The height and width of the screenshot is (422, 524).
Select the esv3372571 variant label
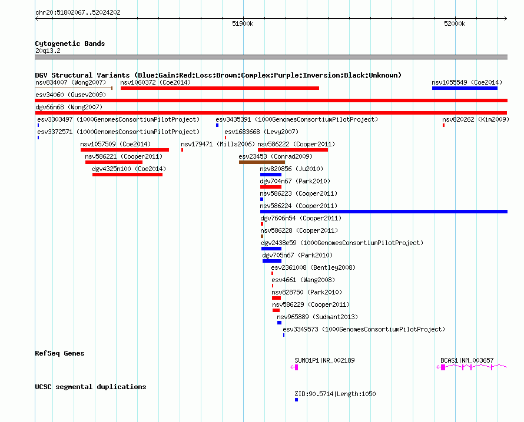point(118,132)
